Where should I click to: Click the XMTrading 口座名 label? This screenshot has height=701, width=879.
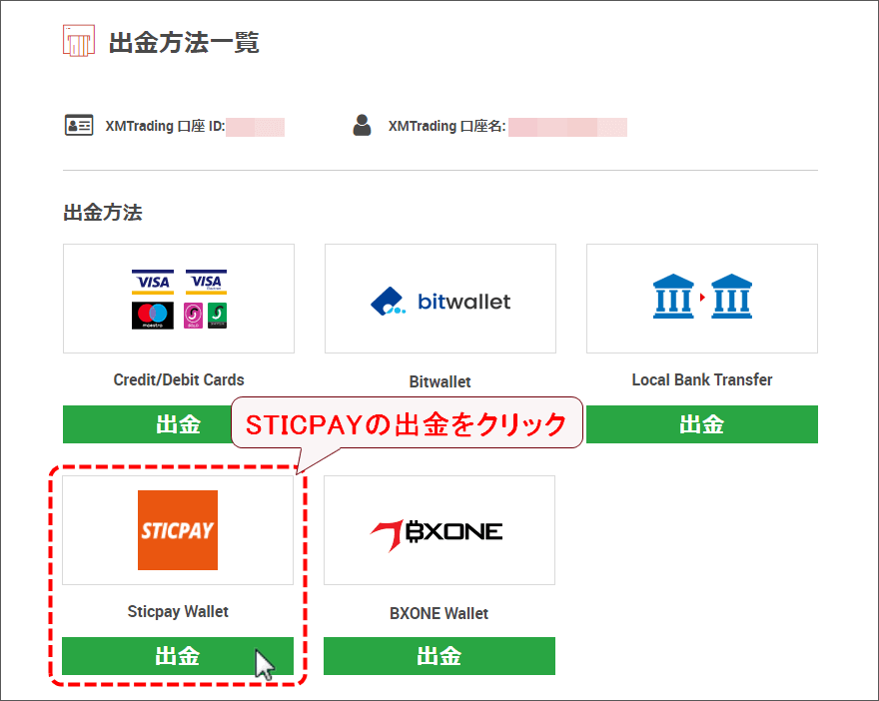click(x=447, y=126)
